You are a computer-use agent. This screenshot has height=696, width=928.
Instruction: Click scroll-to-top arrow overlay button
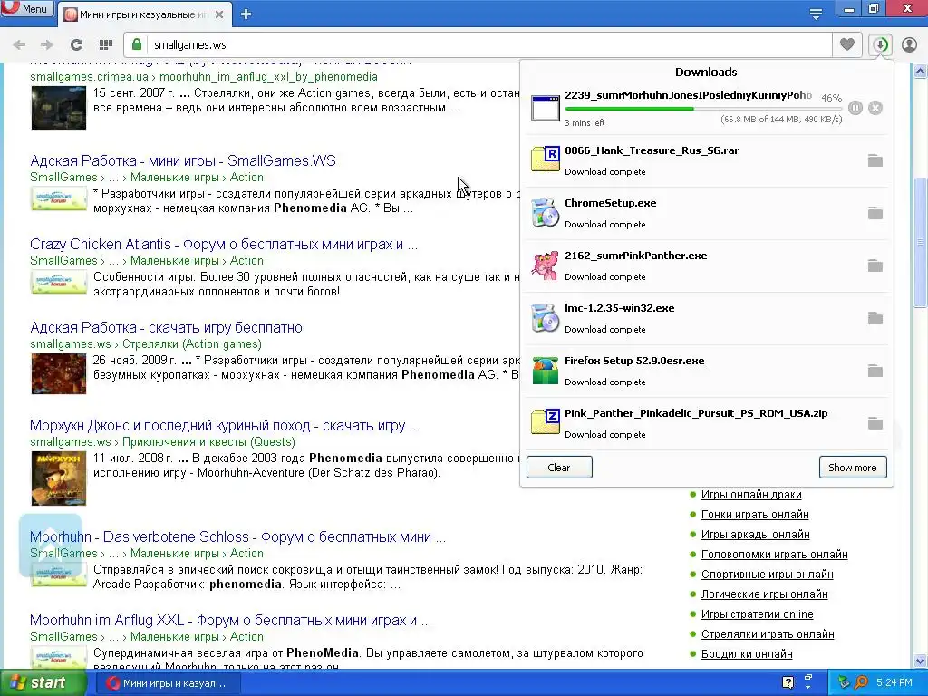(51, 545)
